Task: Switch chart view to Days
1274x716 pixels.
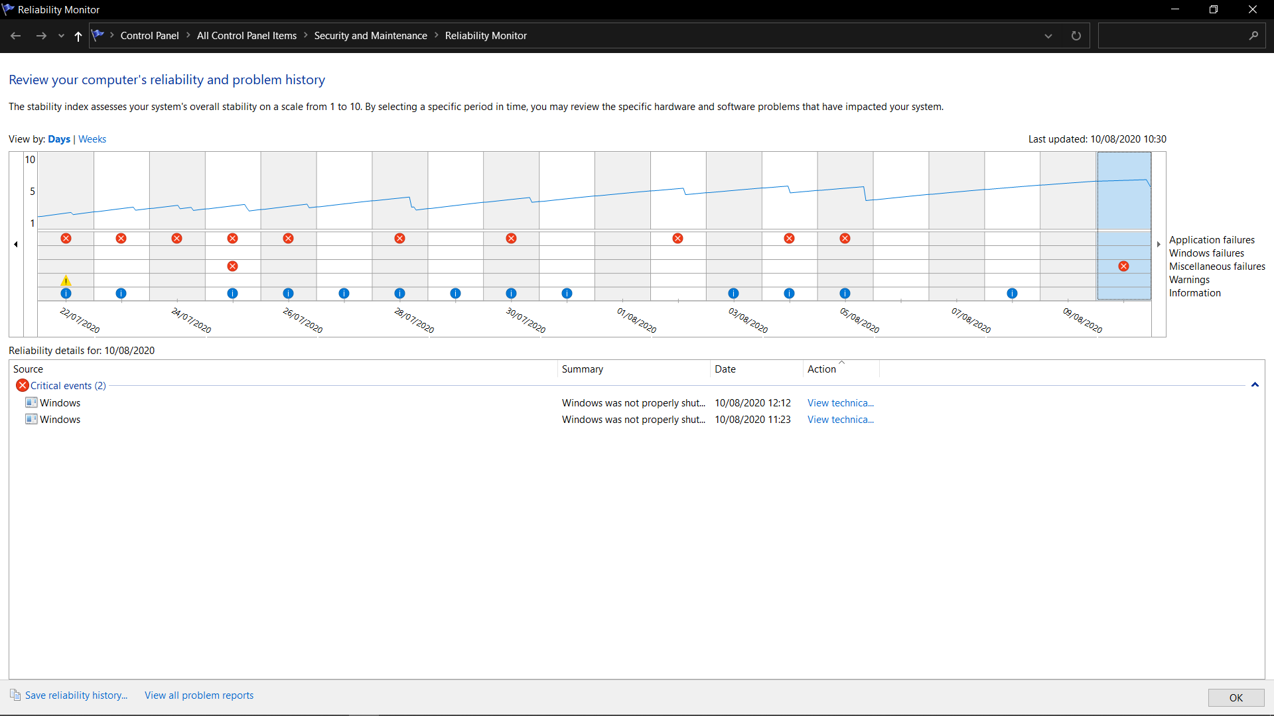Action: coord(59,139)
